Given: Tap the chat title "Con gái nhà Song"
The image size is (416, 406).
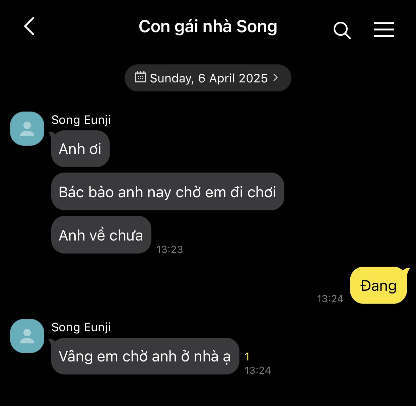Looking at the screenshot, I should 208,27.
